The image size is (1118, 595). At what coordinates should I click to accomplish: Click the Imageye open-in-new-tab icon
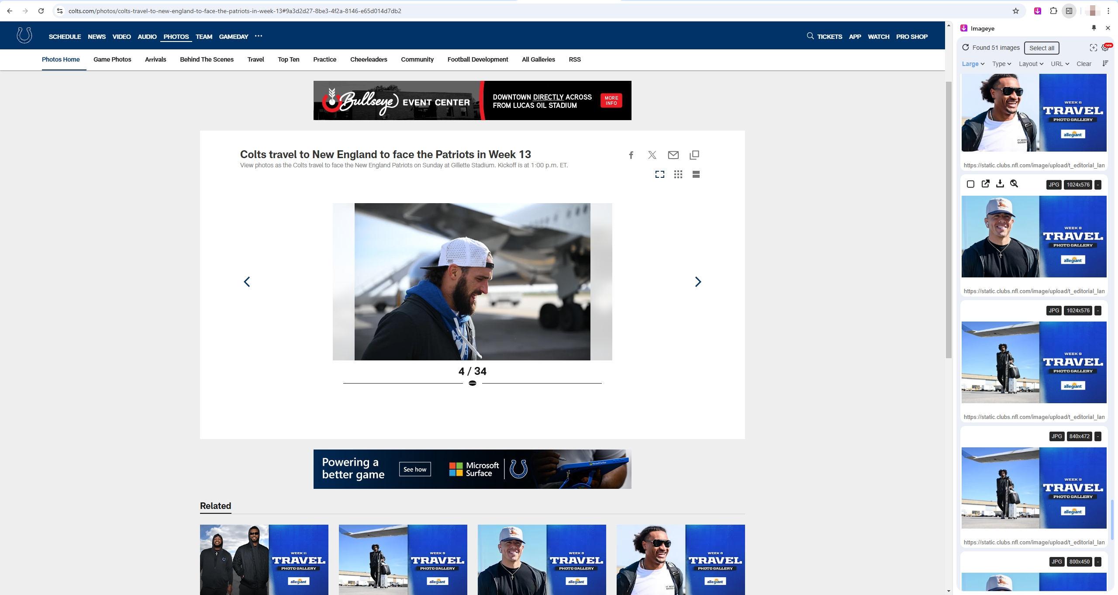tap(986, 183)
